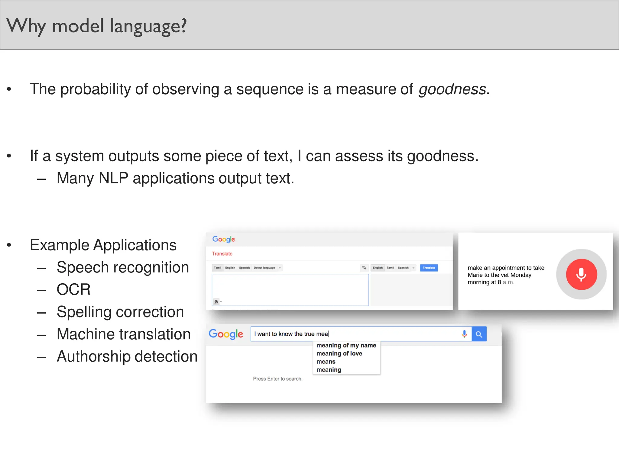Click the italic word 'goodness'
This screenshot has width=619, height=464.
(x=452, y=90)
